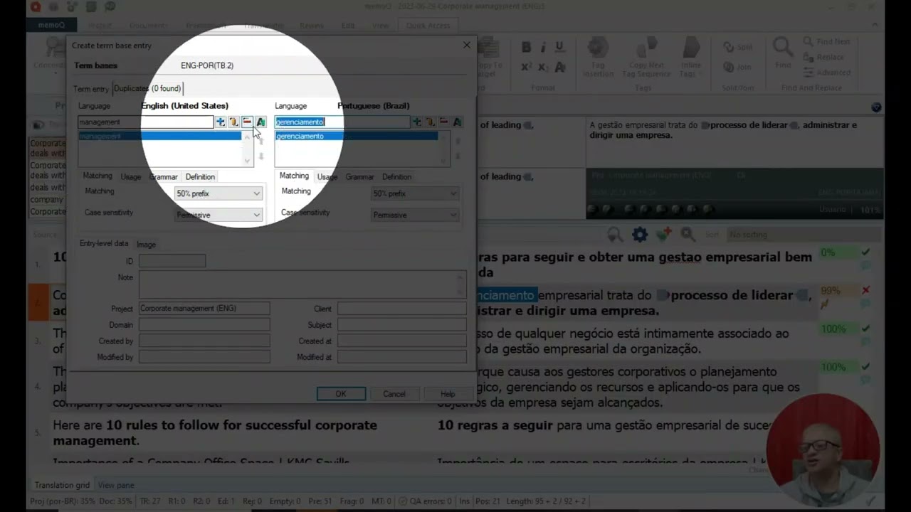Click the Cancel button

(x=394, y=394)
